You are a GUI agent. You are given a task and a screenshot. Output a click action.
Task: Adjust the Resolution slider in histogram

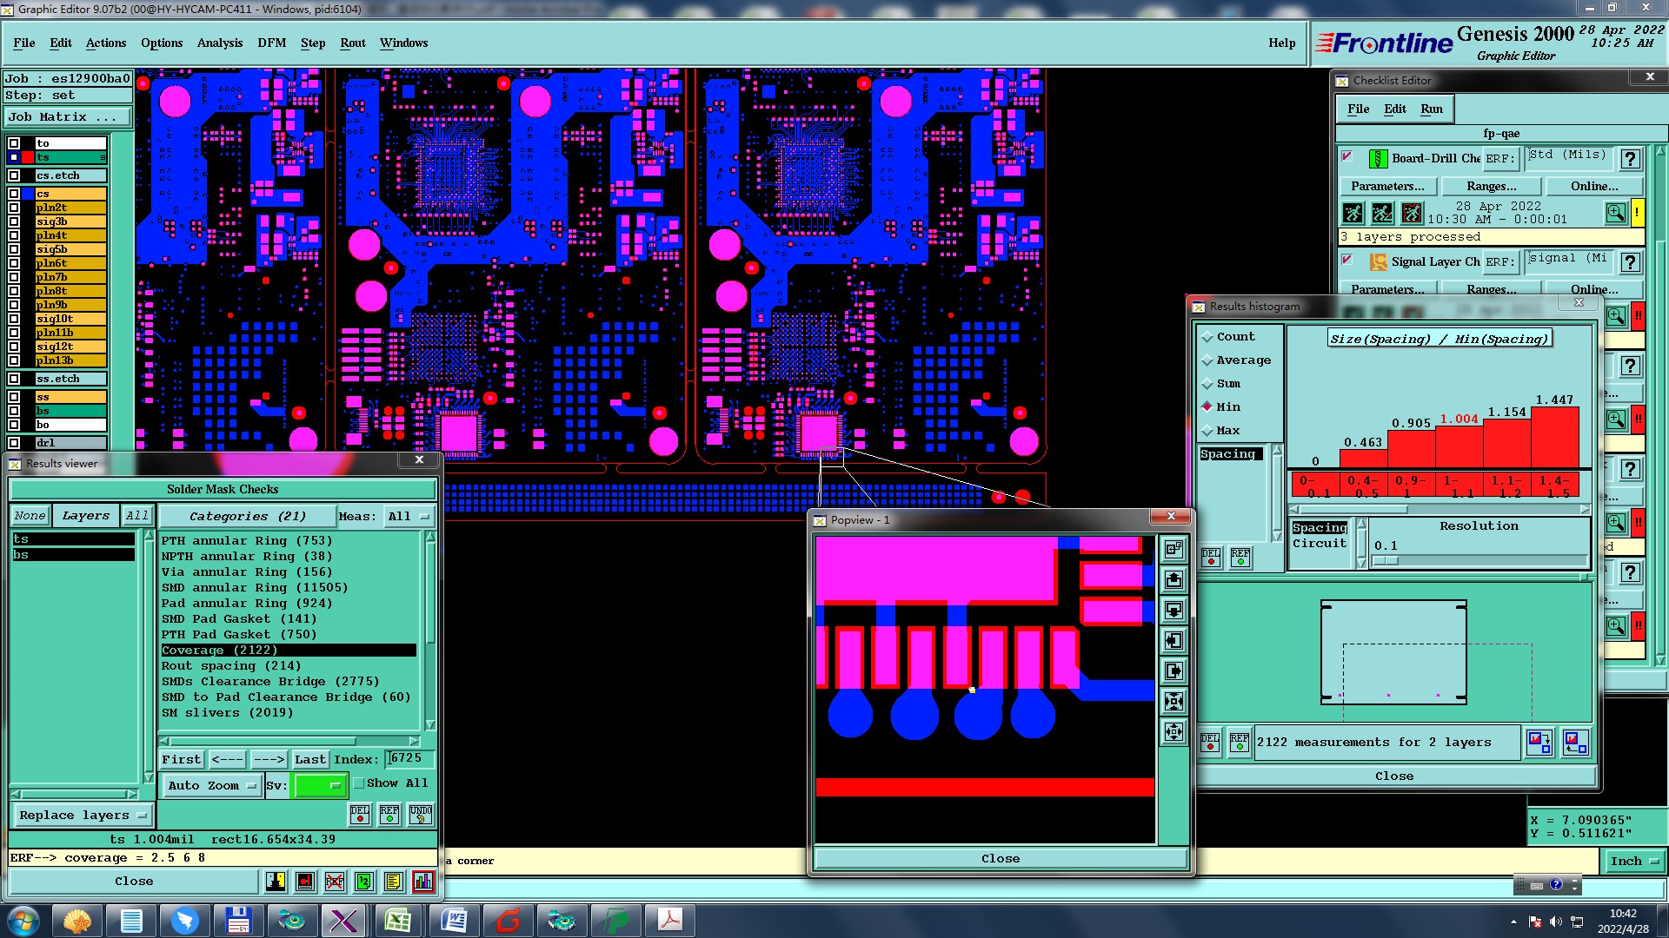tap(1386, 561)
